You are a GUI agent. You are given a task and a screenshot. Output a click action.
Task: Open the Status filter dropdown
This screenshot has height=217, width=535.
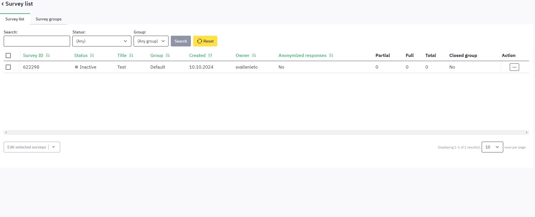coord(102,41)
